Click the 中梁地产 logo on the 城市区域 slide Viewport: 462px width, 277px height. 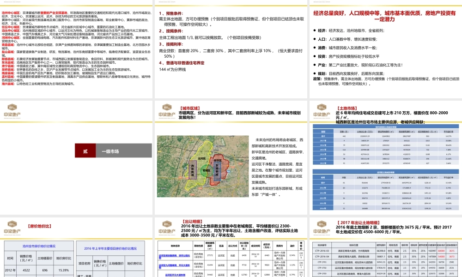tap(167, 111)
